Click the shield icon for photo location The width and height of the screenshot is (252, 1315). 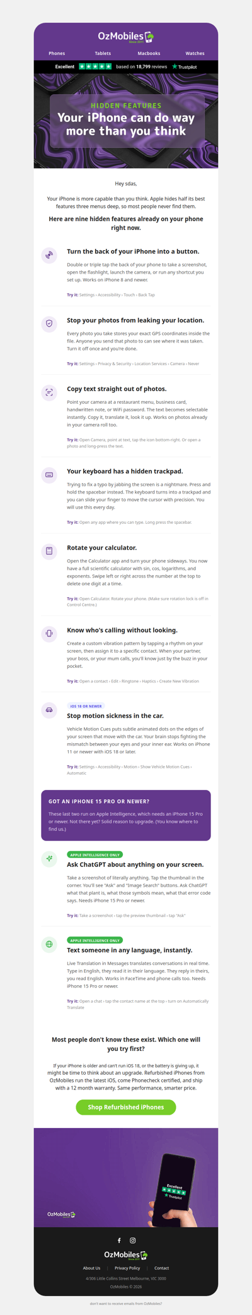click(x=49, y=324)
